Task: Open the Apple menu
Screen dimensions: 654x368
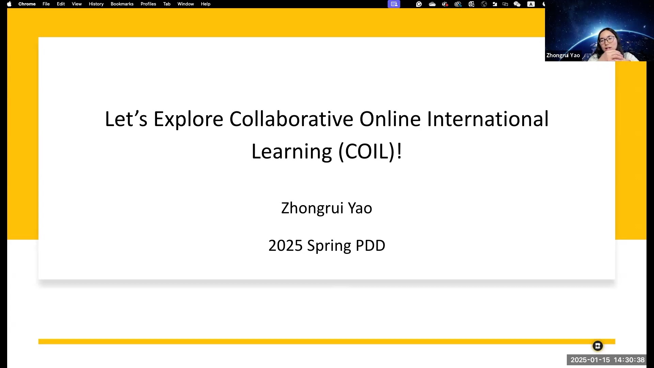Action: pyautogui.click(x=9, y=4)
